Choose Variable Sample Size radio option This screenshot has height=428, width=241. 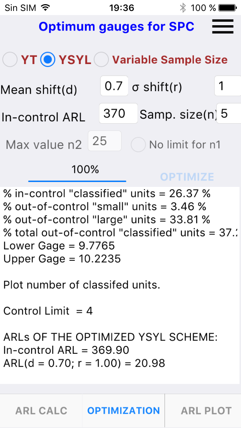click(x=101, y=59)
